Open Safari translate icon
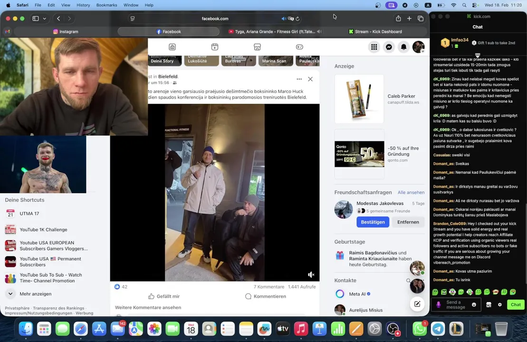Viewport: 527px width, 342px height. [291, 19]
